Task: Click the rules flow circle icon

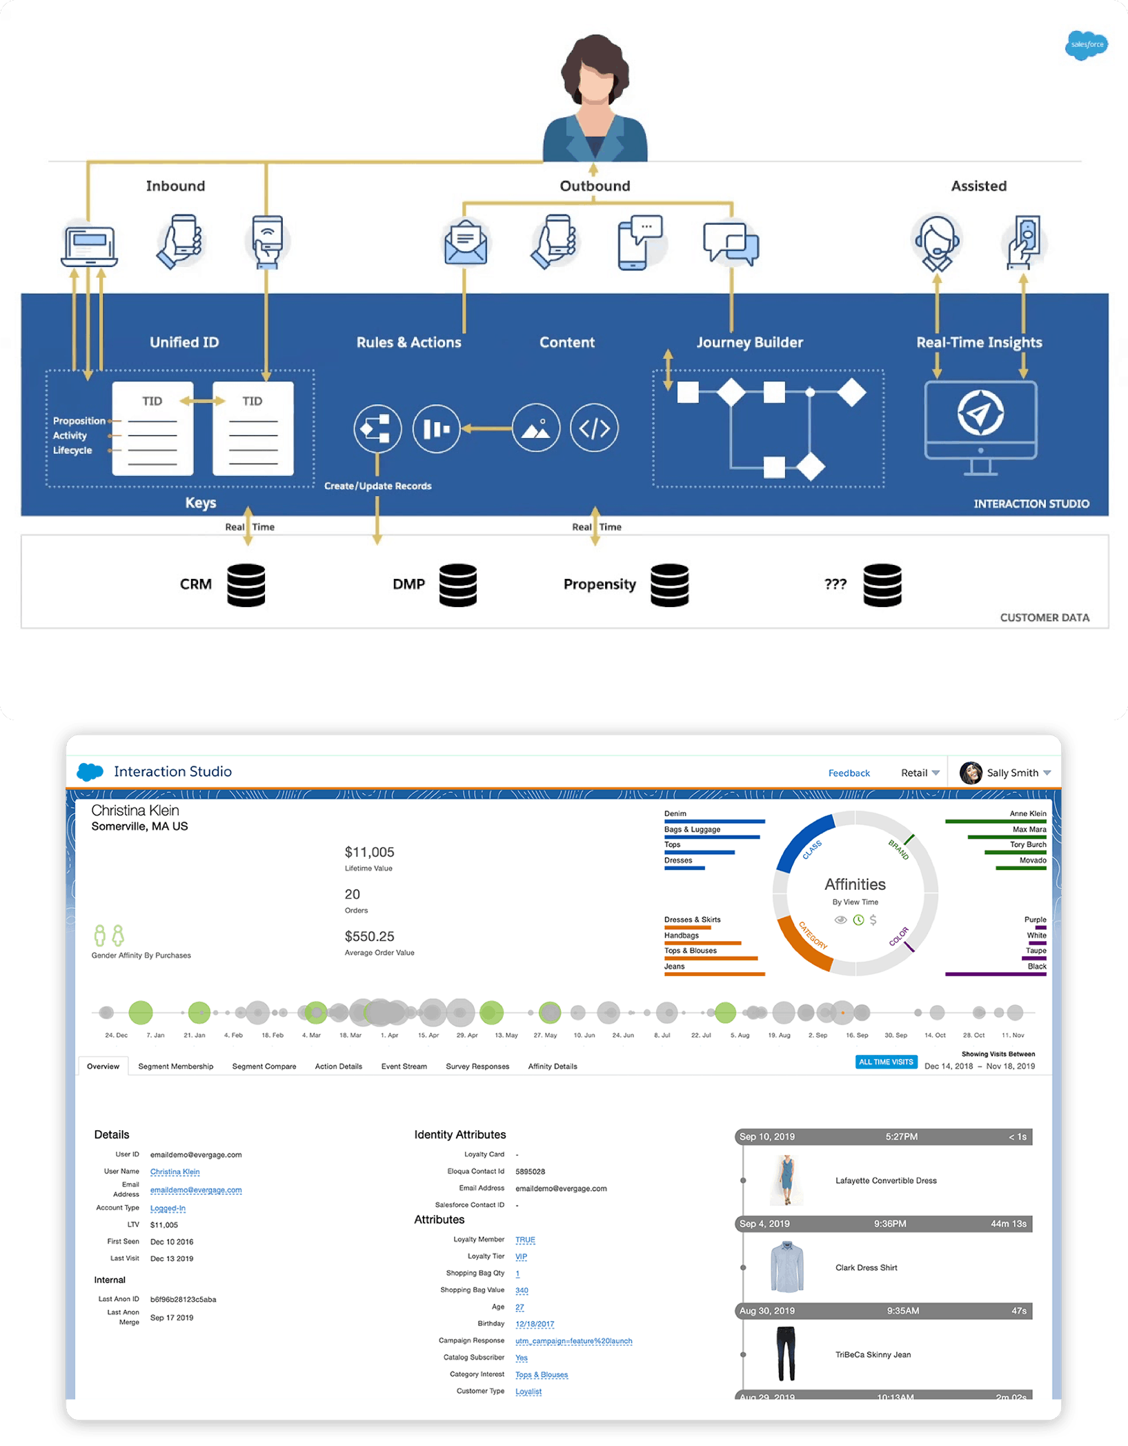Action: click(377, 428)
